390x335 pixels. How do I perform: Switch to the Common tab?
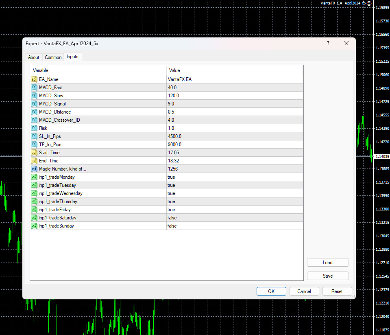pyautogui.click(x=53, y=57)
